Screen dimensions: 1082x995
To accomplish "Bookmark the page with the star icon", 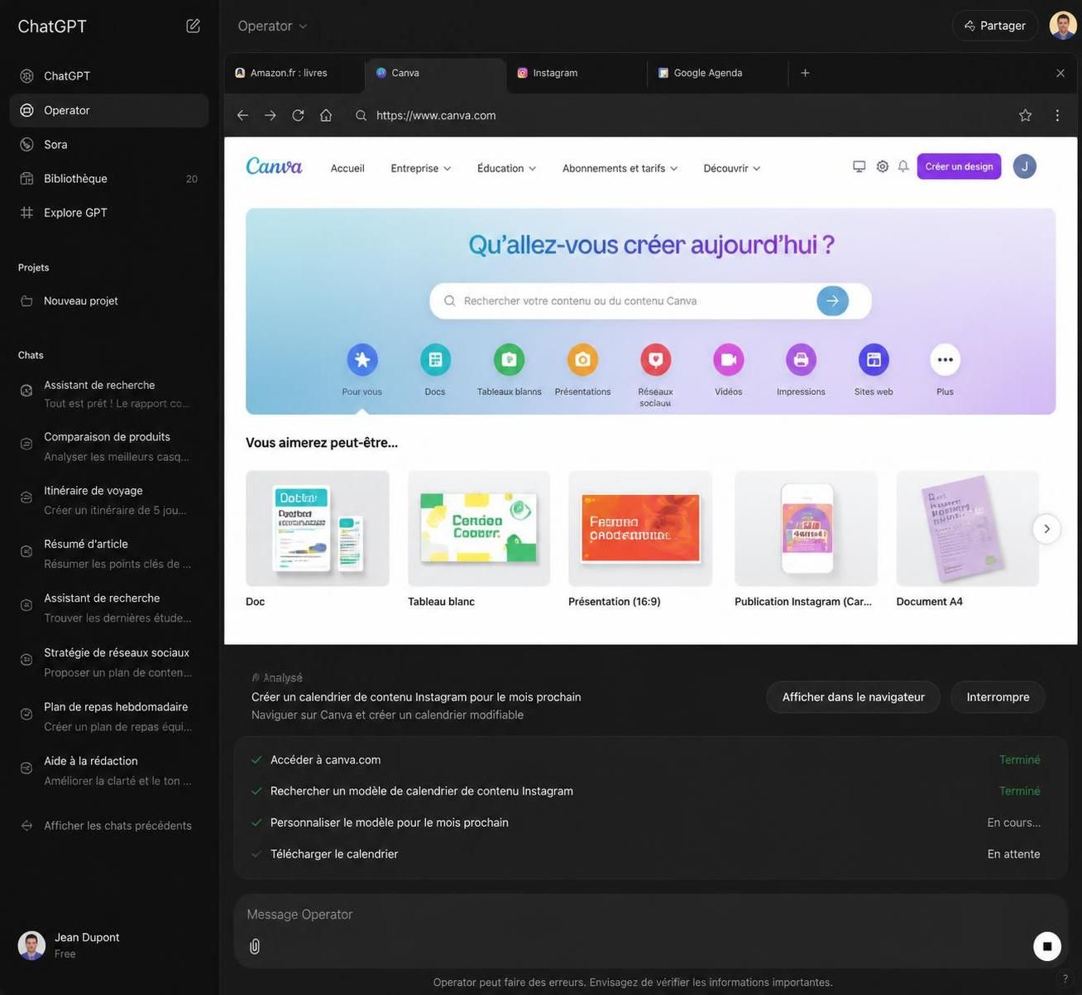I will 1025,115.
